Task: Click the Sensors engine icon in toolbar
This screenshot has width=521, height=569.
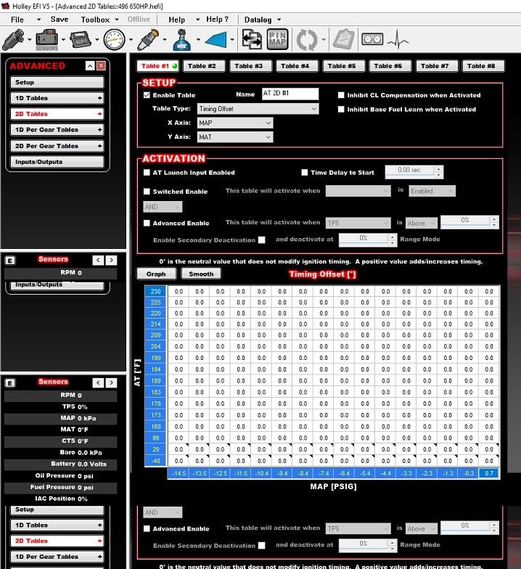Action: coord(46,38)
